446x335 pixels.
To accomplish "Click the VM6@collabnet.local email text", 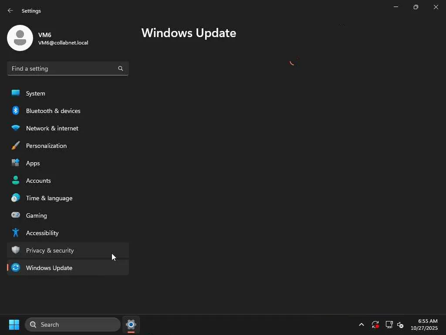I will click(x=63, y=43).
